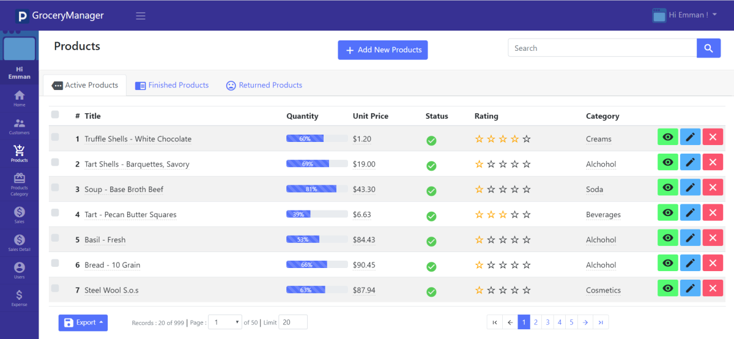Screen dimensions: 734x339
Task: Open Sales Detail in sidebar
Action: tap(20, 243)
